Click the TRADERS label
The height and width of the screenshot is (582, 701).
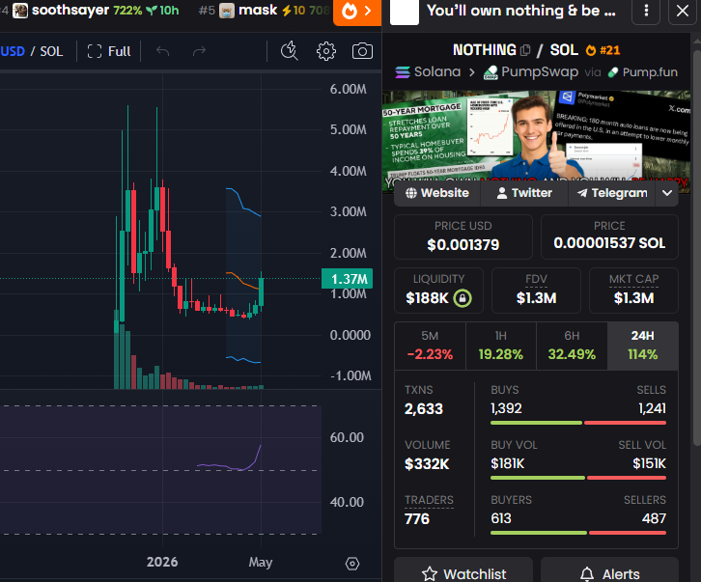point(429,500)
